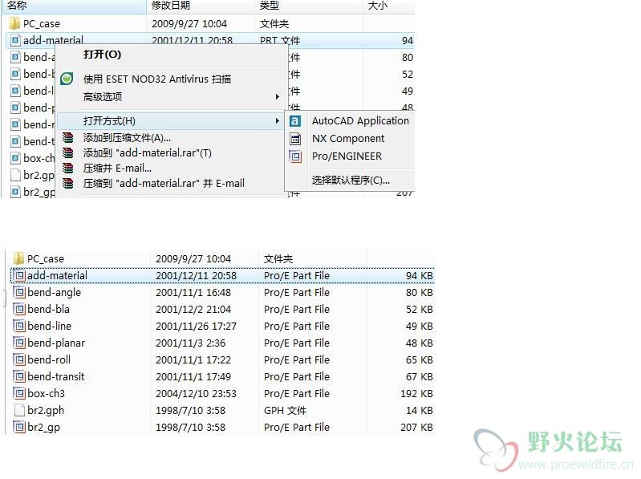The height and width of the screenshot is (479, 641).
Task: Click the 2001/11/3 2:36 date cell
Action: [x=190, y=343]
